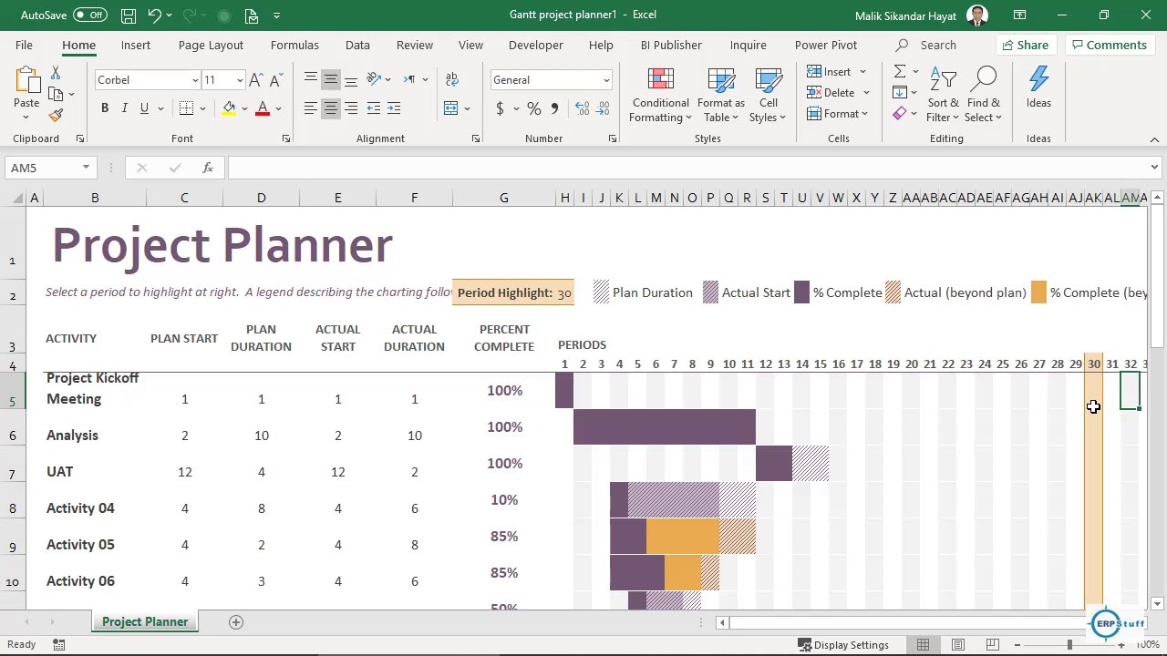Open the Corbel font name dropdown
This screenshot has height=656, width=1167.
point(194,79)
